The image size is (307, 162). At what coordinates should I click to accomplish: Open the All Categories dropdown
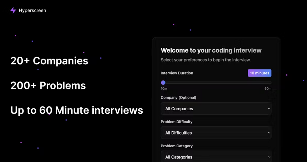[216, 157]
